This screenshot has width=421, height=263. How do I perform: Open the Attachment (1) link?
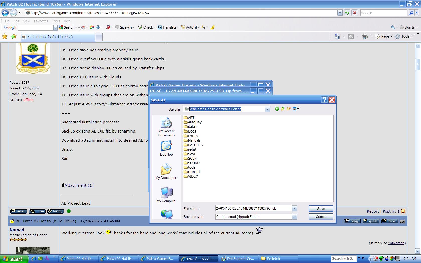tap(79, 185)
